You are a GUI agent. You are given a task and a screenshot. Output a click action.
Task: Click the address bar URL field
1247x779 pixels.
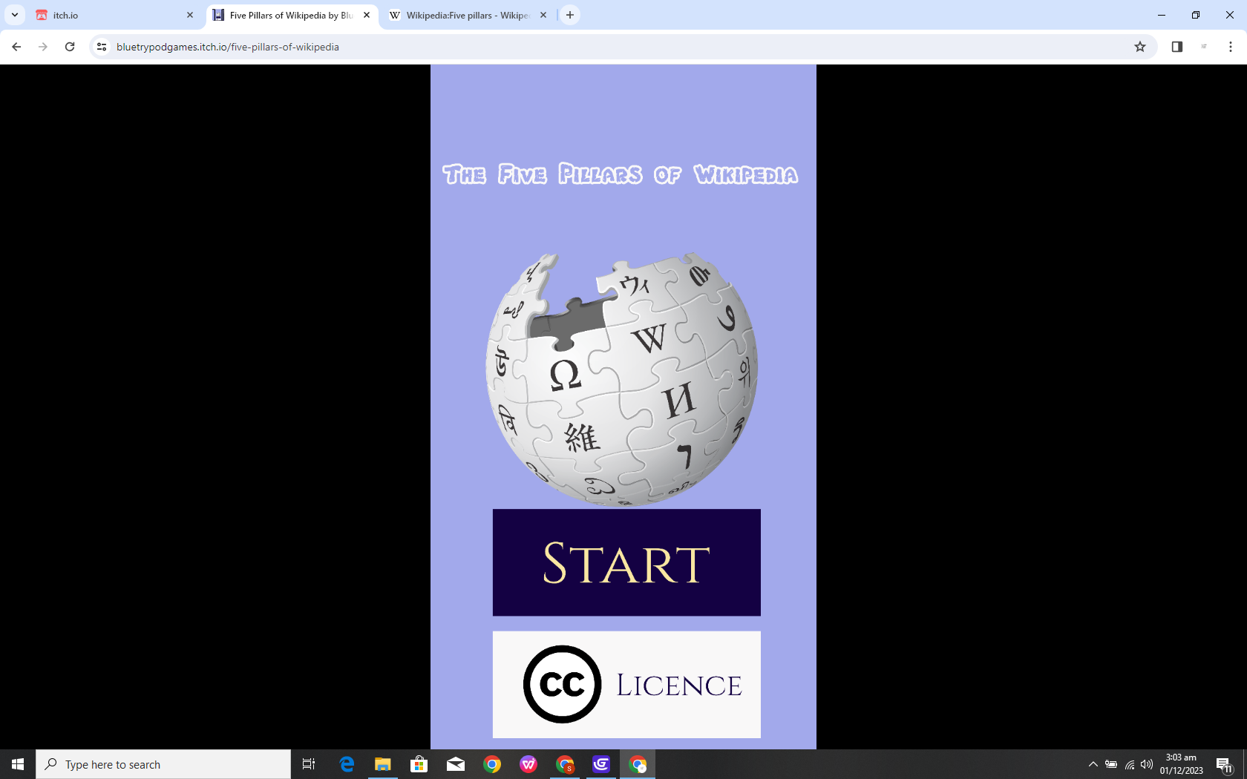pos(622,47)
